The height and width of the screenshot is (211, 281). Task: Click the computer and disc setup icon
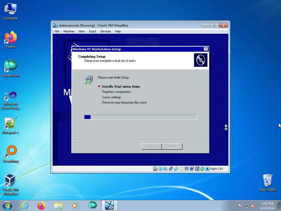(89, 80)
